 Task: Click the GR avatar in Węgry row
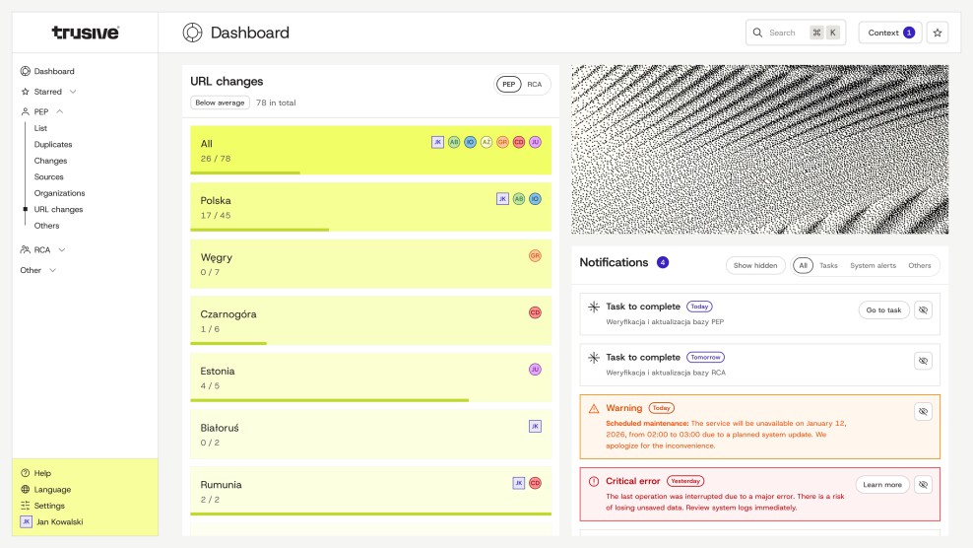[x=535, y=255]
